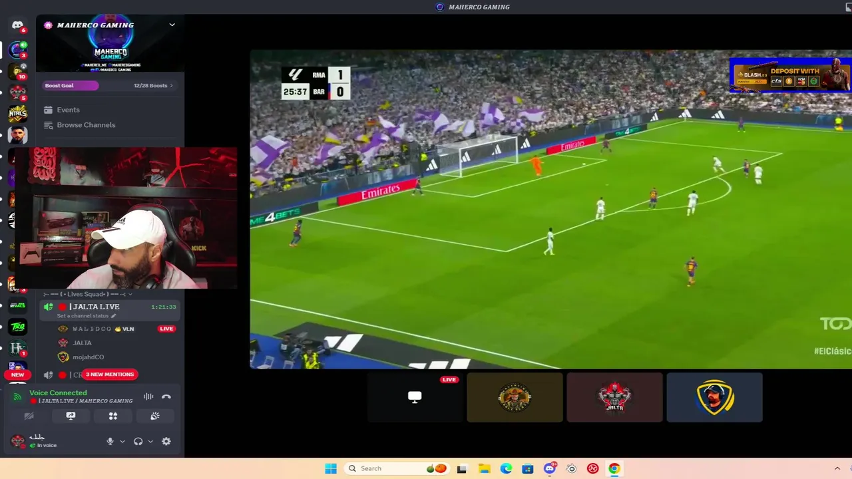Image resolution: width=852 pixels, height=479 pixels.
Task: Open the activities launcher button
Action: (113, 416)
